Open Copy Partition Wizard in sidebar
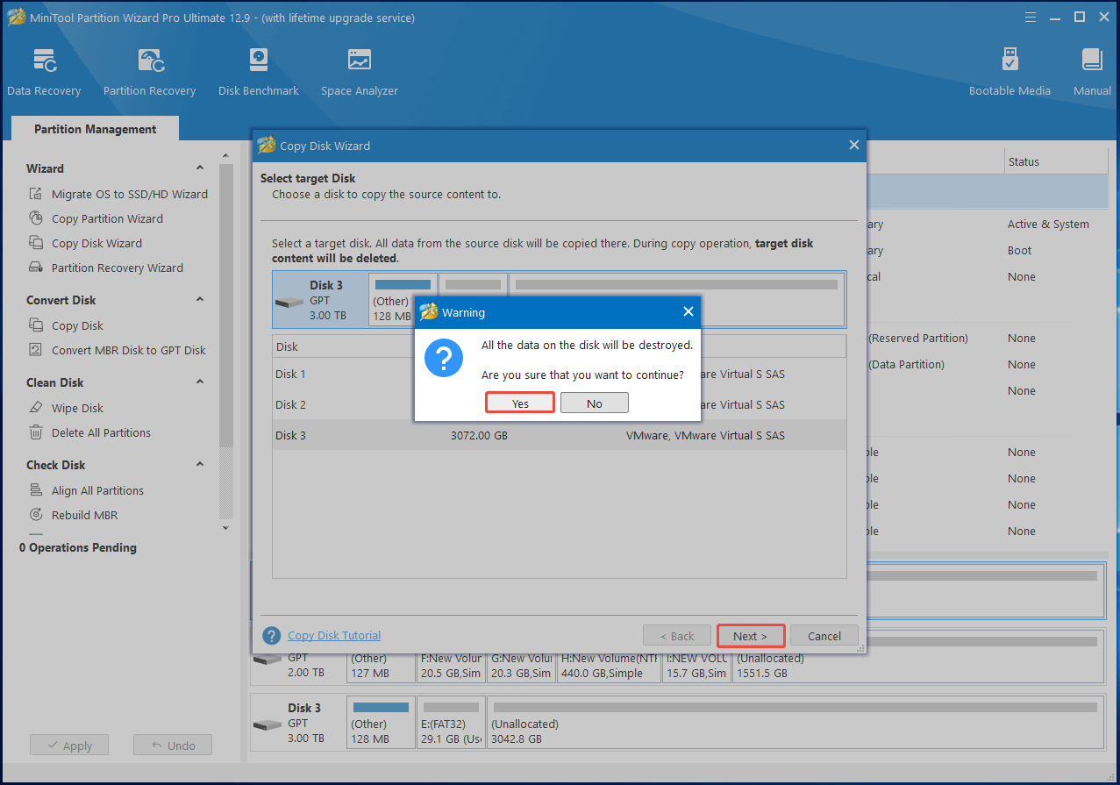 107,218
